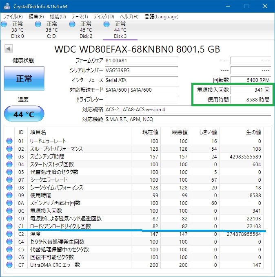Click status dot for 09 使用時間

pos(9,195)
